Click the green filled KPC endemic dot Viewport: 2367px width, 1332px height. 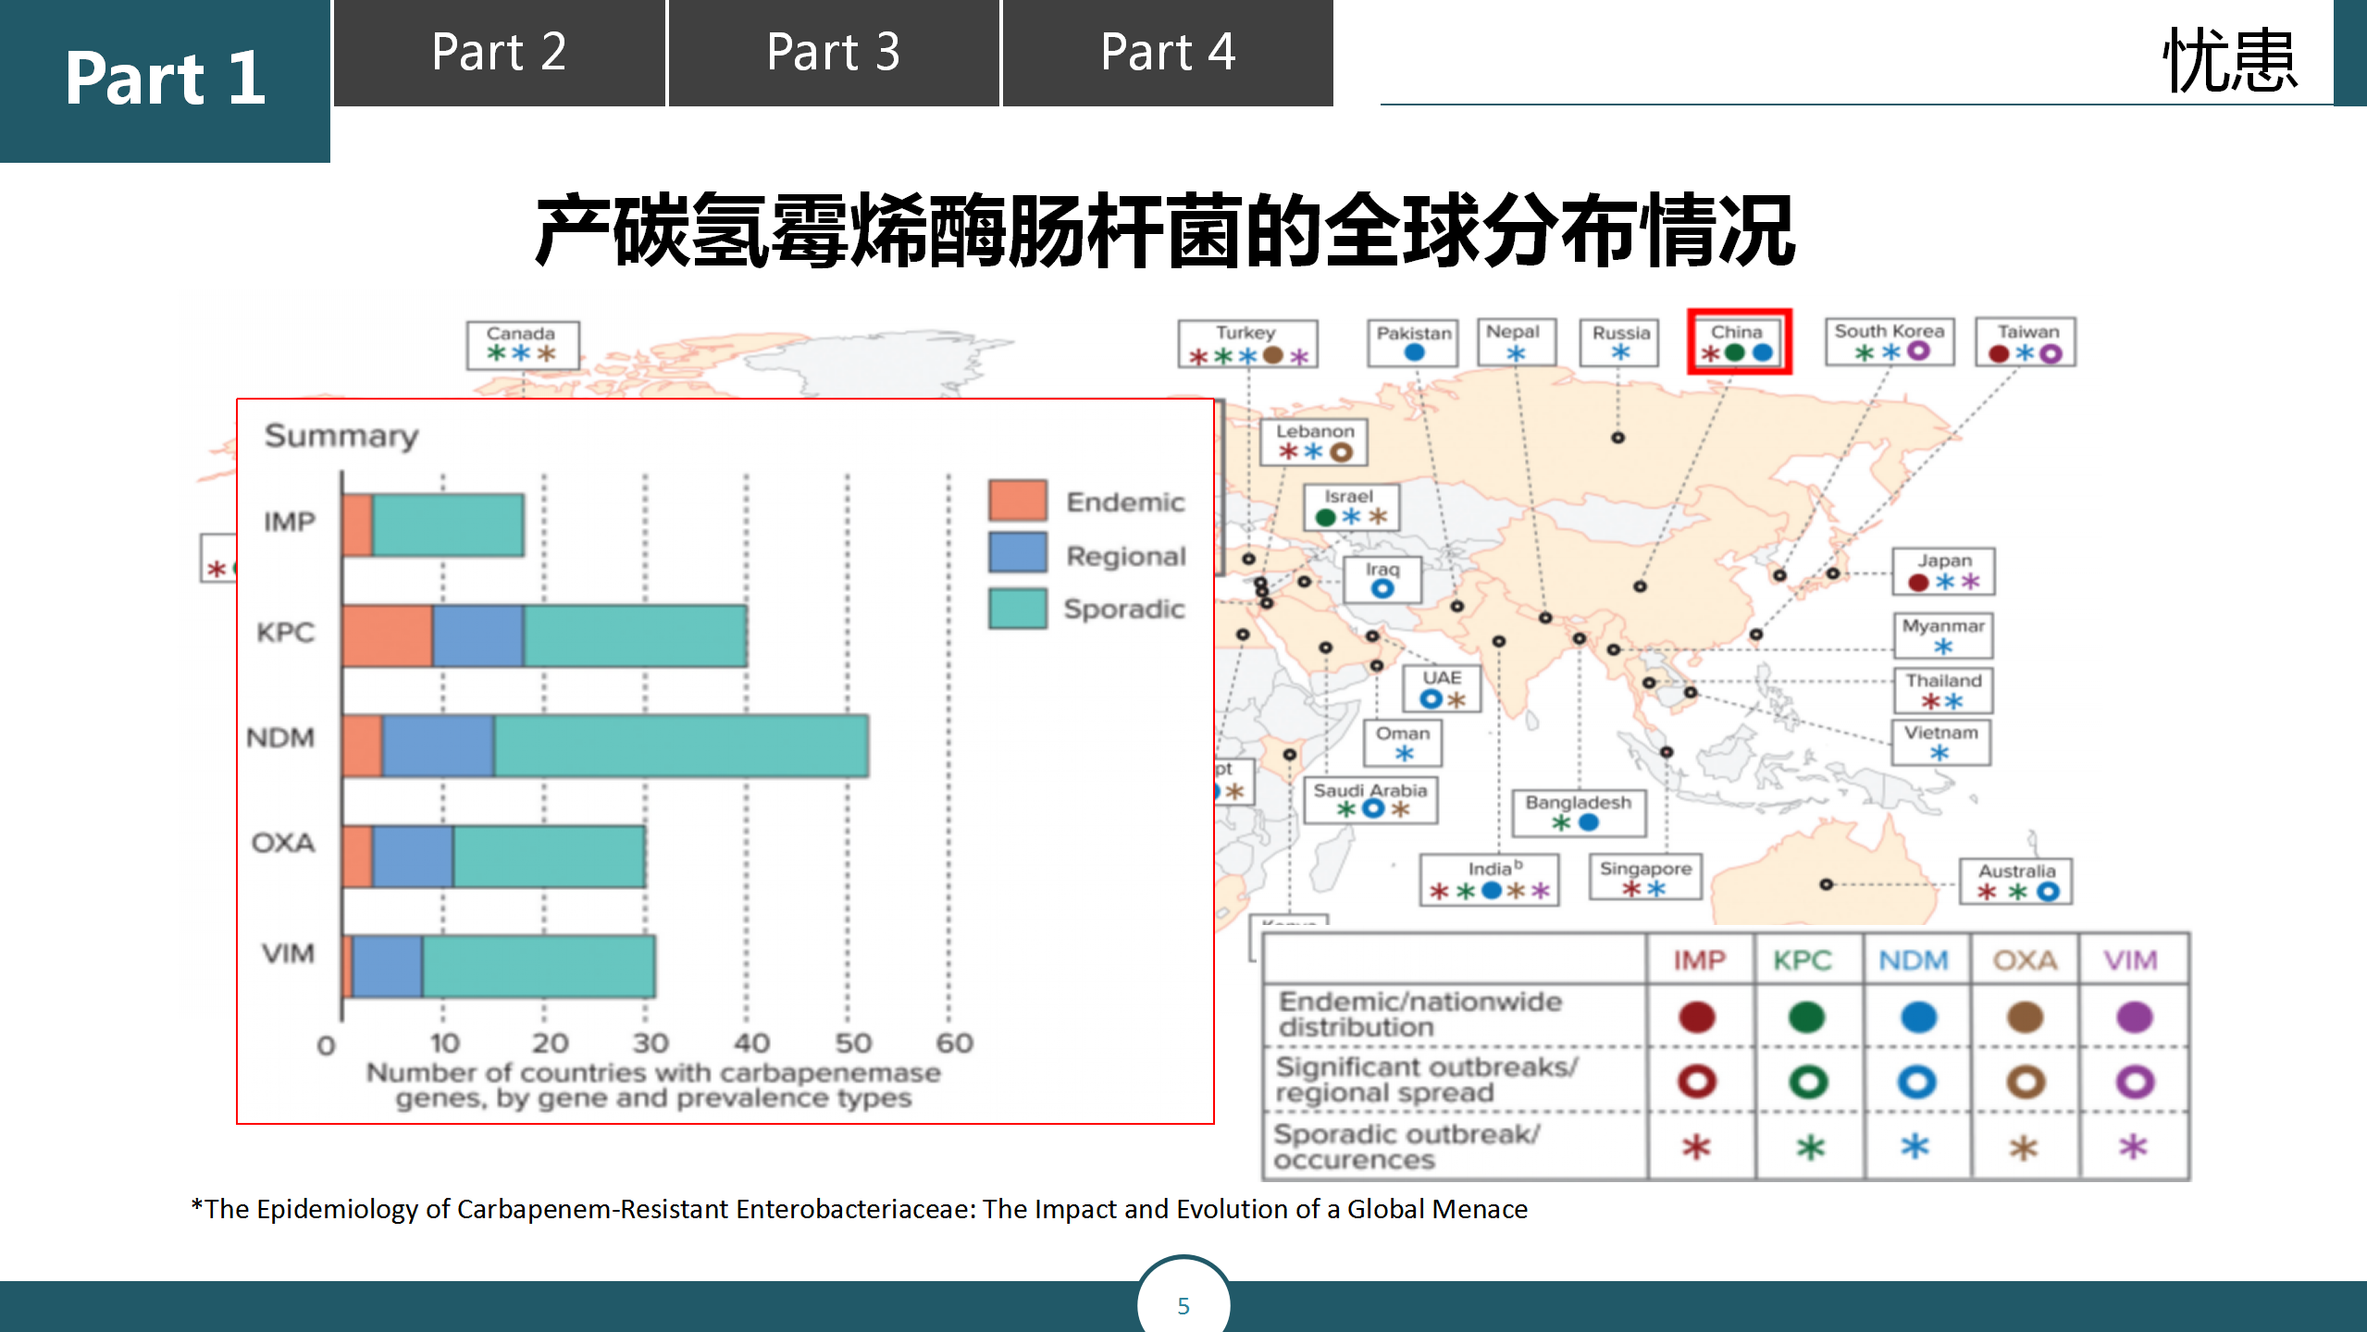[1806, 1017]
